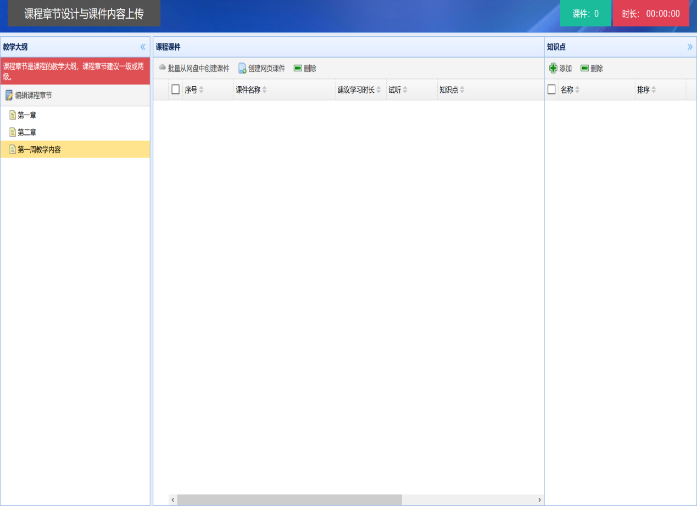Click the cloud icon for batch create from netdisk
The height and width of the screenshot is (506, 697).
coord(162,68)
